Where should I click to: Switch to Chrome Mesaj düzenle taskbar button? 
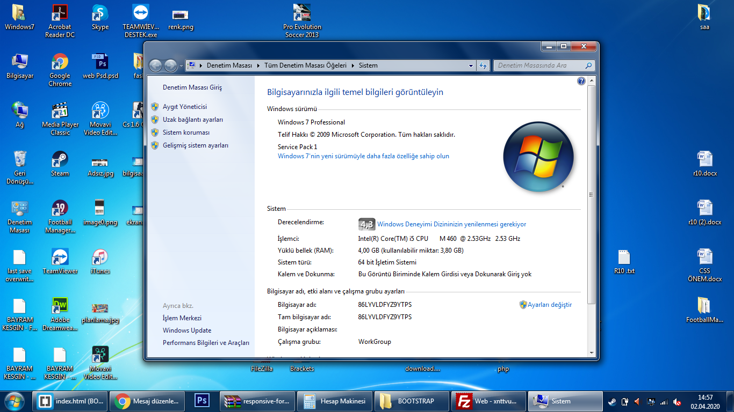(x=148, y=401)
